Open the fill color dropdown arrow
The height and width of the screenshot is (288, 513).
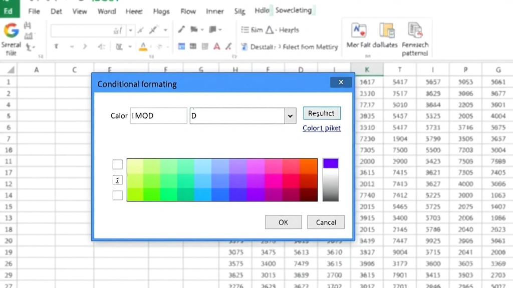click(169, 46)
